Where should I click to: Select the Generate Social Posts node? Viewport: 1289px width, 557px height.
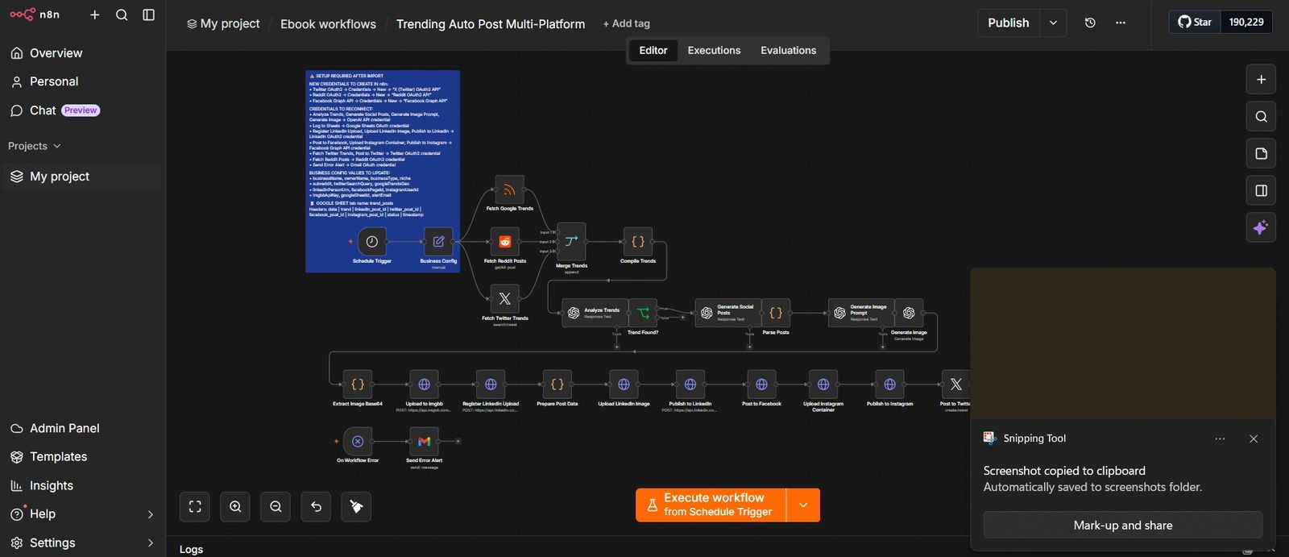coord(727,313)
